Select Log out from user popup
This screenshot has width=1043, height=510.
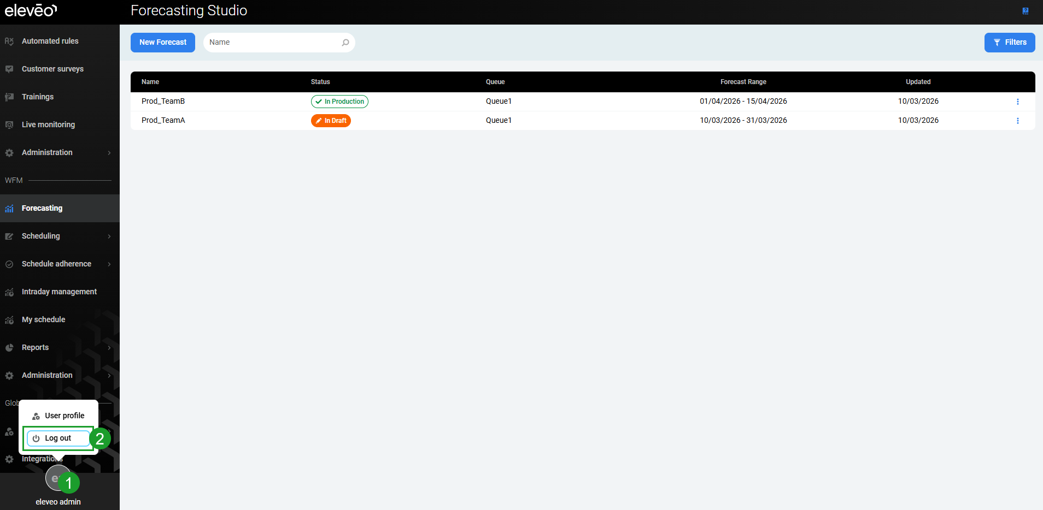click(58, 438)
